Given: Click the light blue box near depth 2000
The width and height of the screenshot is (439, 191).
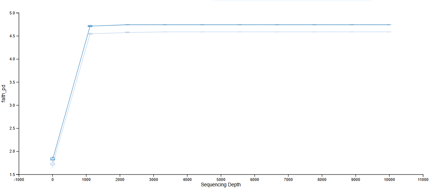Looking at the screenshot, I should [x=128, y=32].
